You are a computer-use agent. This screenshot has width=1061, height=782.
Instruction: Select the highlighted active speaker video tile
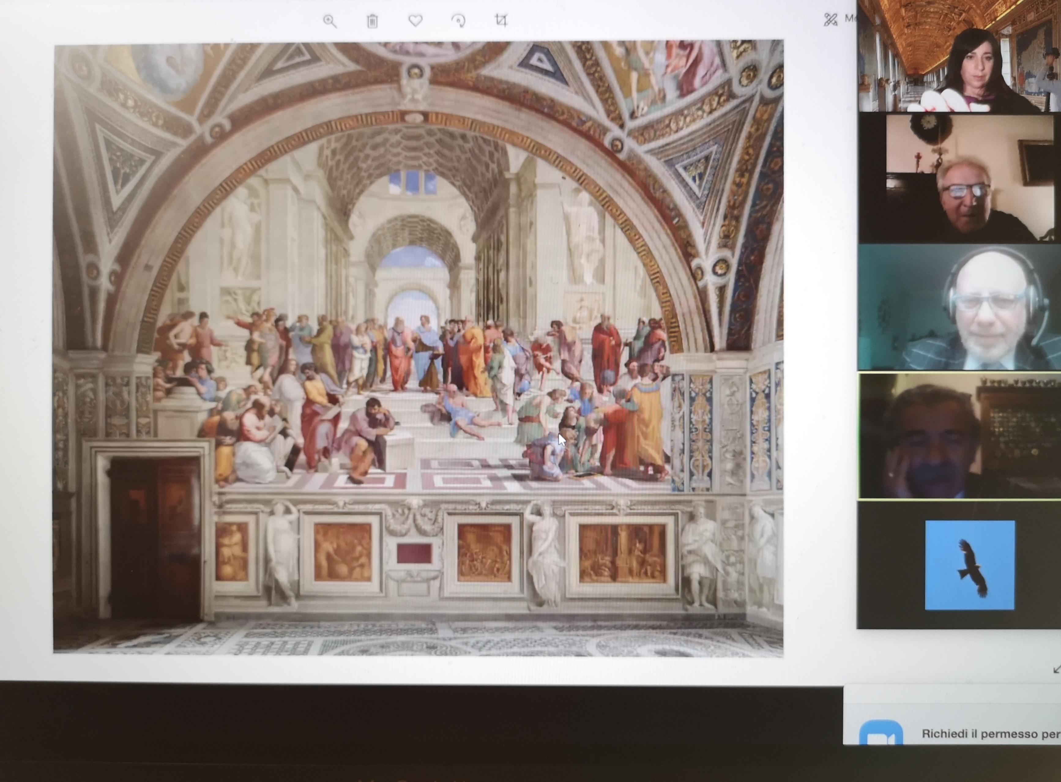[x=959, y=435]
